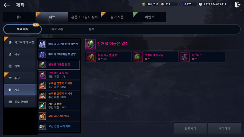Open the 썸머 시즌 tab
244x137 pixels.
point(117,17)
